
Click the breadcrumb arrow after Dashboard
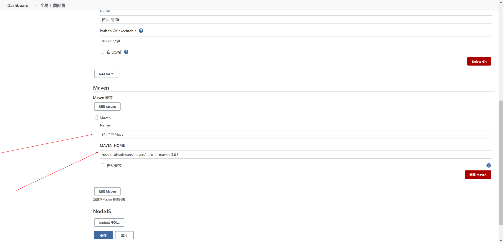coord(35,5)
